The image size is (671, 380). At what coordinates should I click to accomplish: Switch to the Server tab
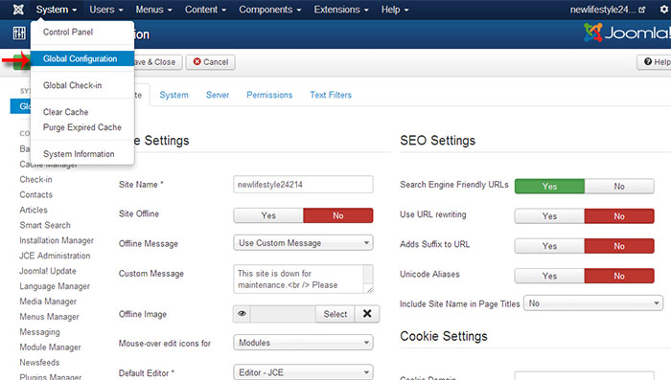(218, 95)
